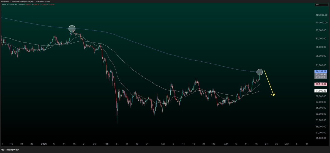Click the 93,000.00 price axis label
Screen dimensions: 330x153
point(321,39)
